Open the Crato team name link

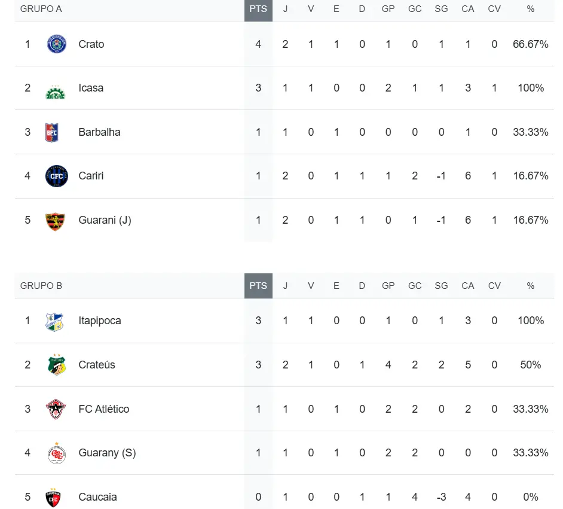(91, 44)
